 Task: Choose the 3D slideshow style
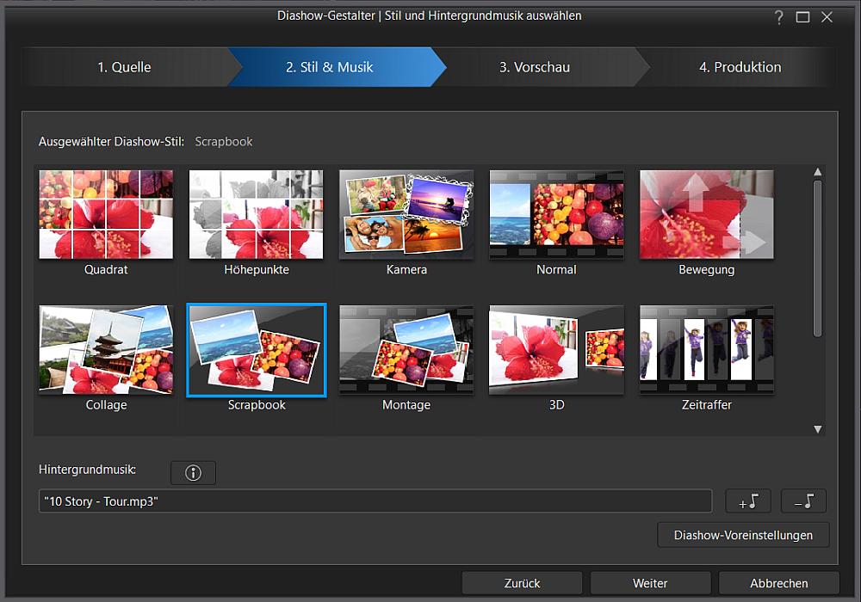pyautogui.click(x=556, y=350)
